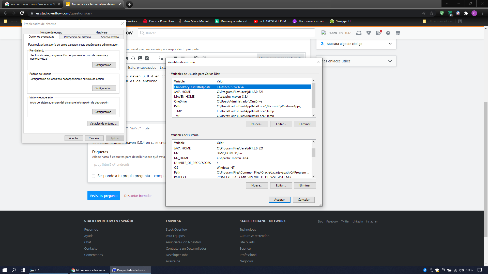This screenshot has height=274, width=488.
Task: Select M2_HOME system variable row
Action: [x=242, y=158]
